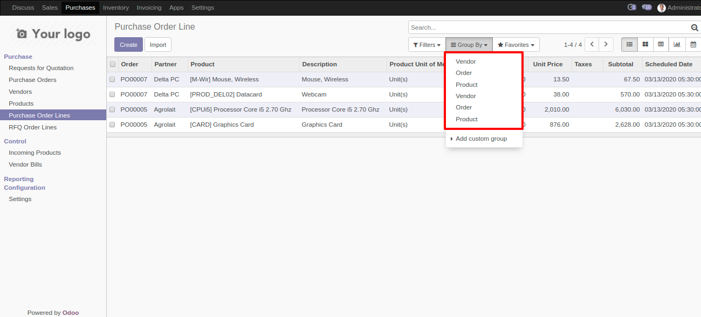Open the Apps menu
This screenshot has width=701, height=317.
pyautogui.click(x=176, y=8)
